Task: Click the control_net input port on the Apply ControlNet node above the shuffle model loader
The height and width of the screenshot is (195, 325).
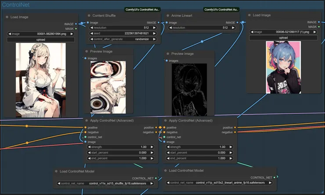Action: coord(85,137)
